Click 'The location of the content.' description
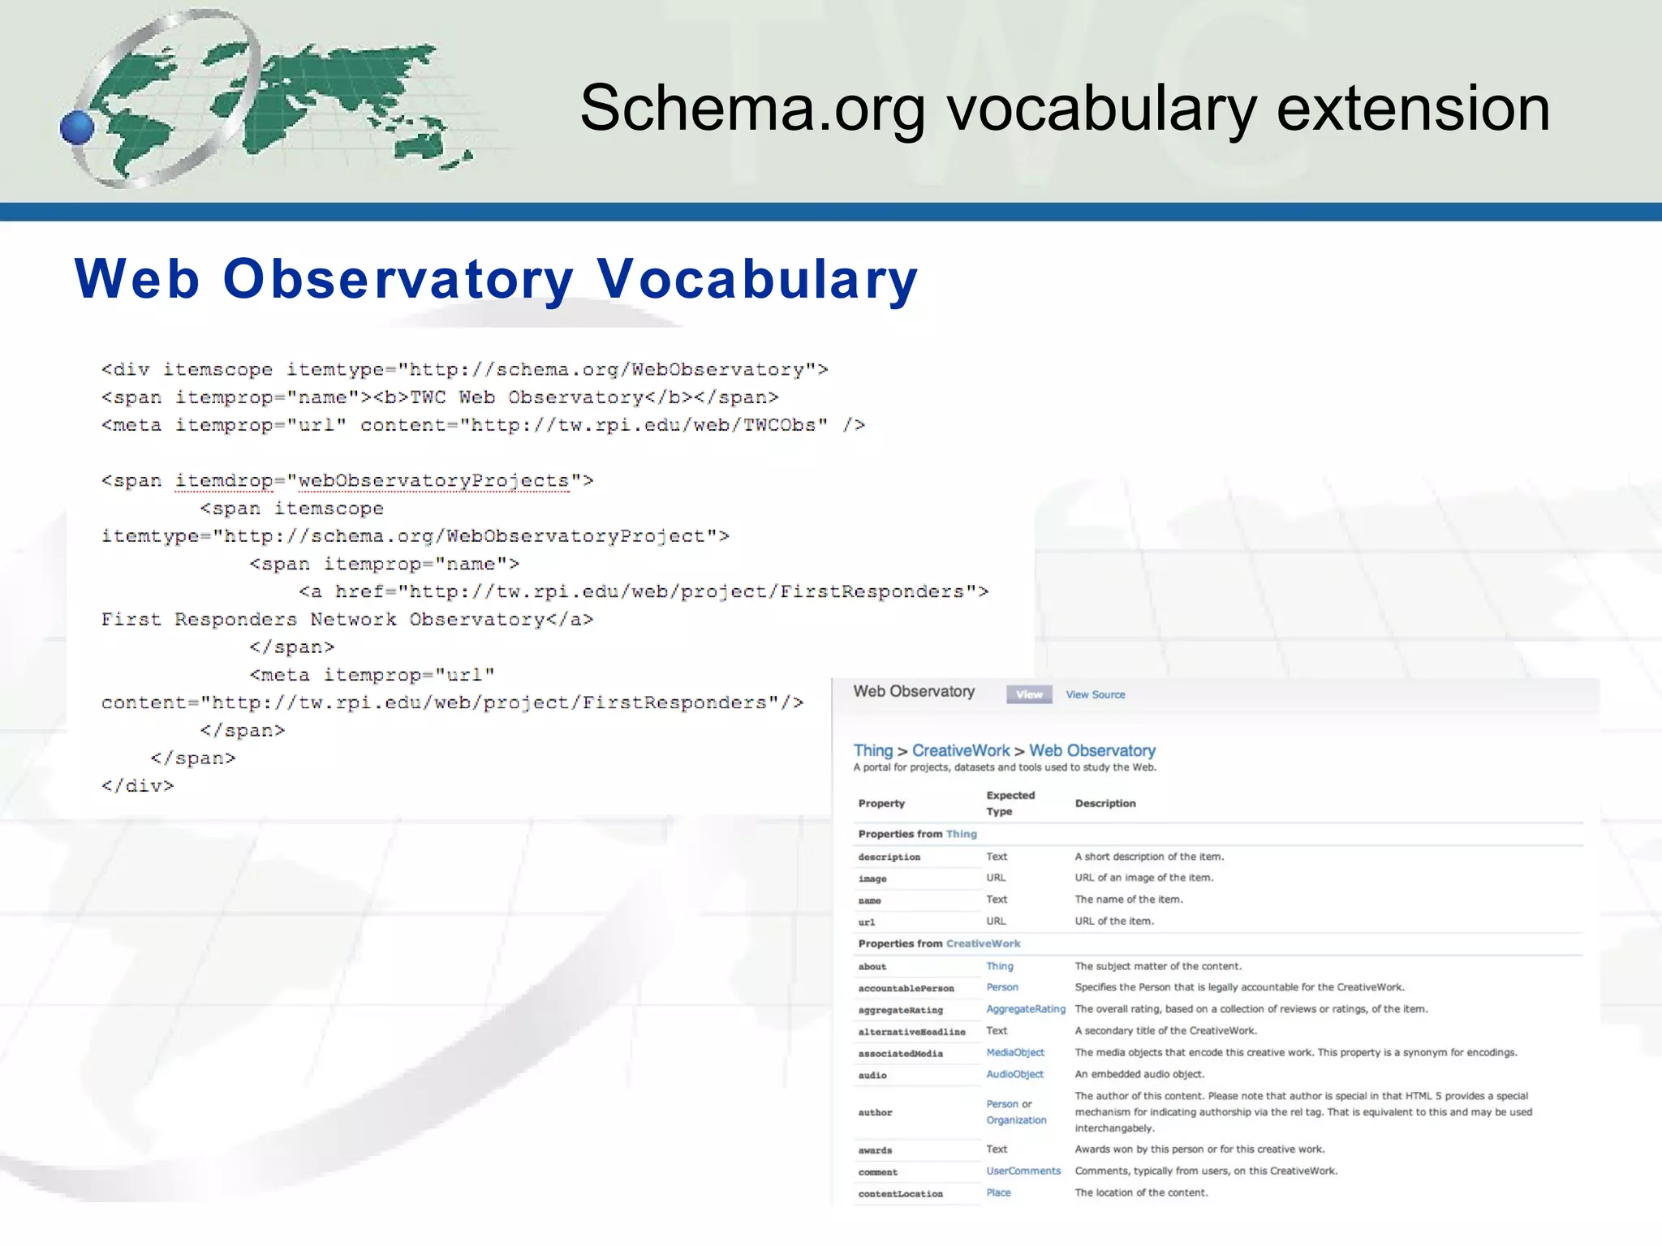This screenshot has height=1246, width=1662. [1141, 1192]
